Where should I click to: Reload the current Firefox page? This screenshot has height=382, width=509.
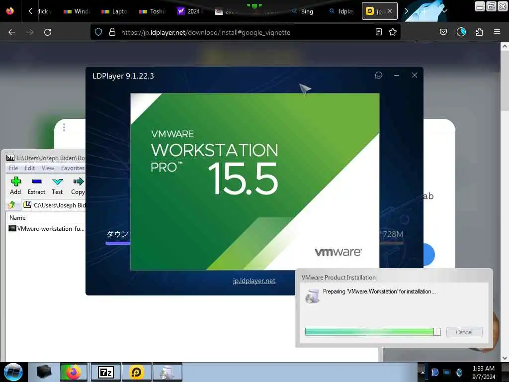48,32
